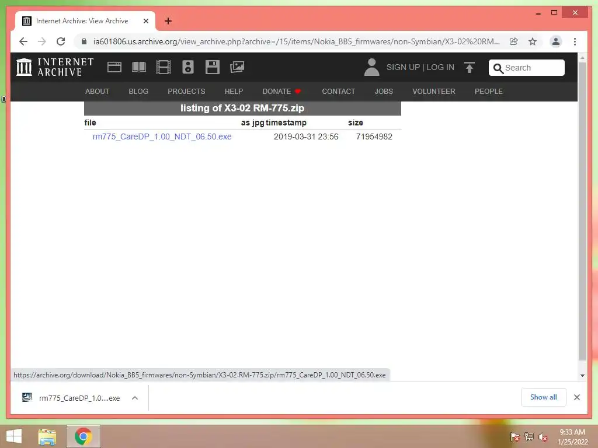
Task: Open the PEOPLE menu item
Action: coord(489,92)
